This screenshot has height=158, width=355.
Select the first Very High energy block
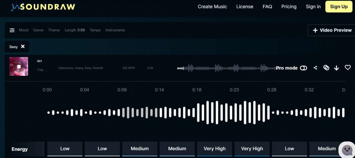(215, 149)
